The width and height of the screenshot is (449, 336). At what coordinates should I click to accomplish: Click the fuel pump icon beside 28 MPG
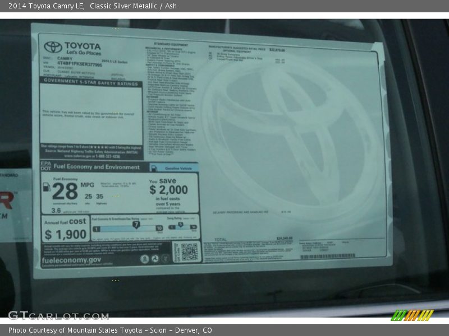point(47,187)
